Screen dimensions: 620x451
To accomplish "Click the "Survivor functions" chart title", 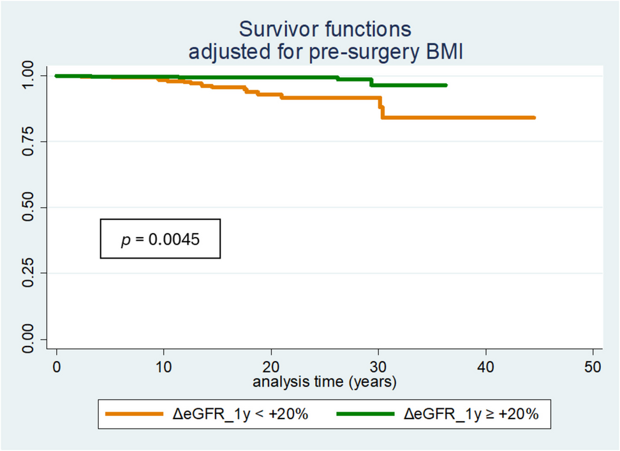I will (325, 29).
